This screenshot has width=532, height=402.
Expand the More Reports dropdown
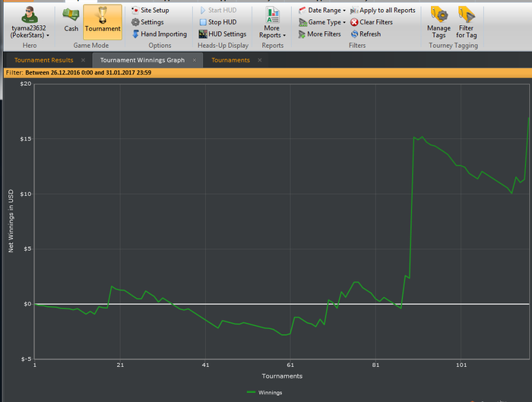click(272, 23)
